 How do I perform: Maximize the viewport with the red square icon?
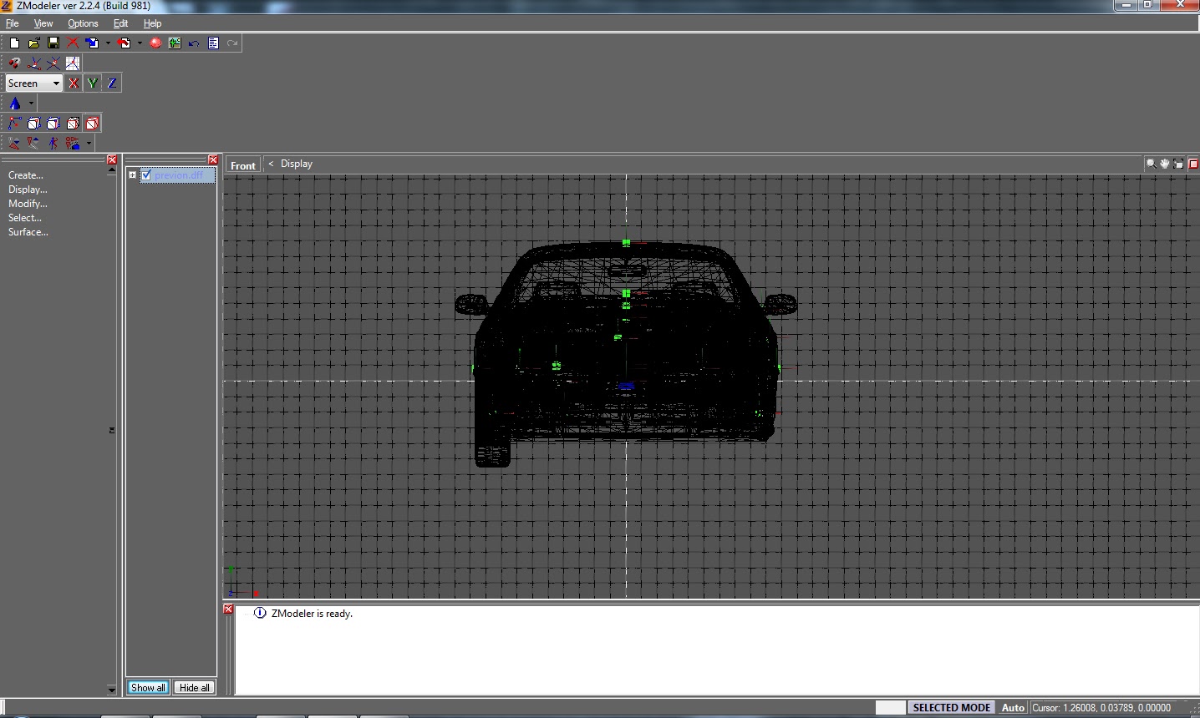point(1193,164)
